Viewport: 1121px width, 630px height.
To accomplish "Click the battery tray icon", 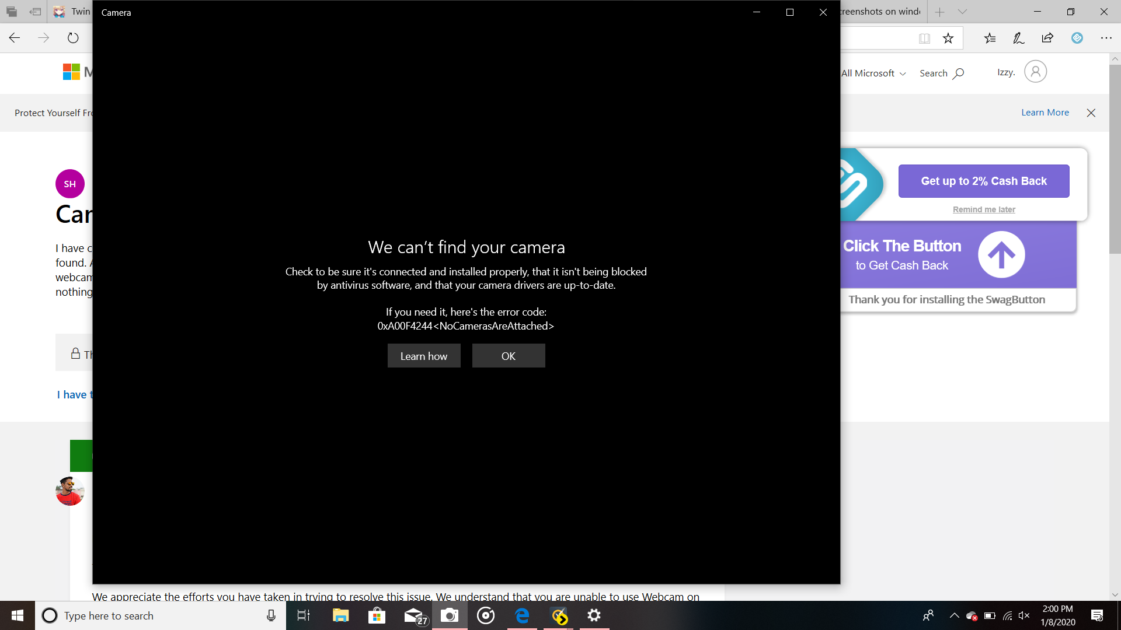I will (990, 615).
